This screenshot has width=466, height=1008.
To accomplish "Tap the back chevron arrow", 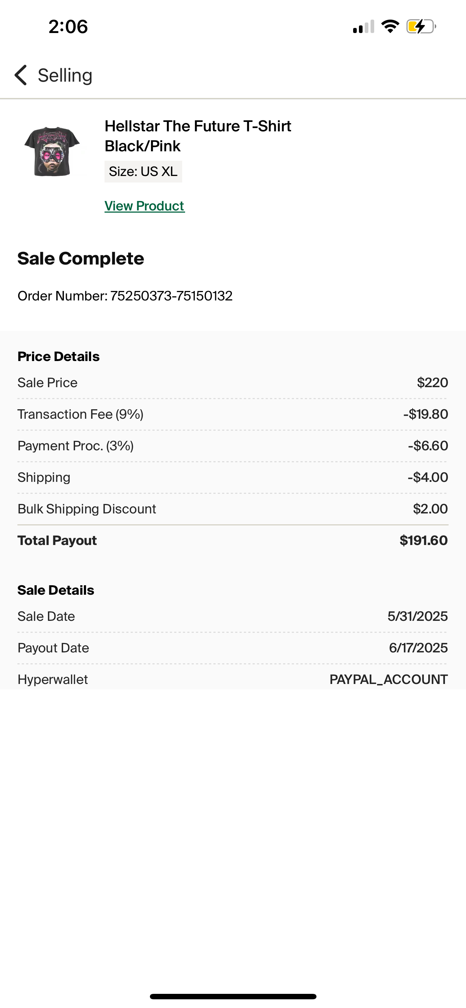I will click(x=21, y=75).
